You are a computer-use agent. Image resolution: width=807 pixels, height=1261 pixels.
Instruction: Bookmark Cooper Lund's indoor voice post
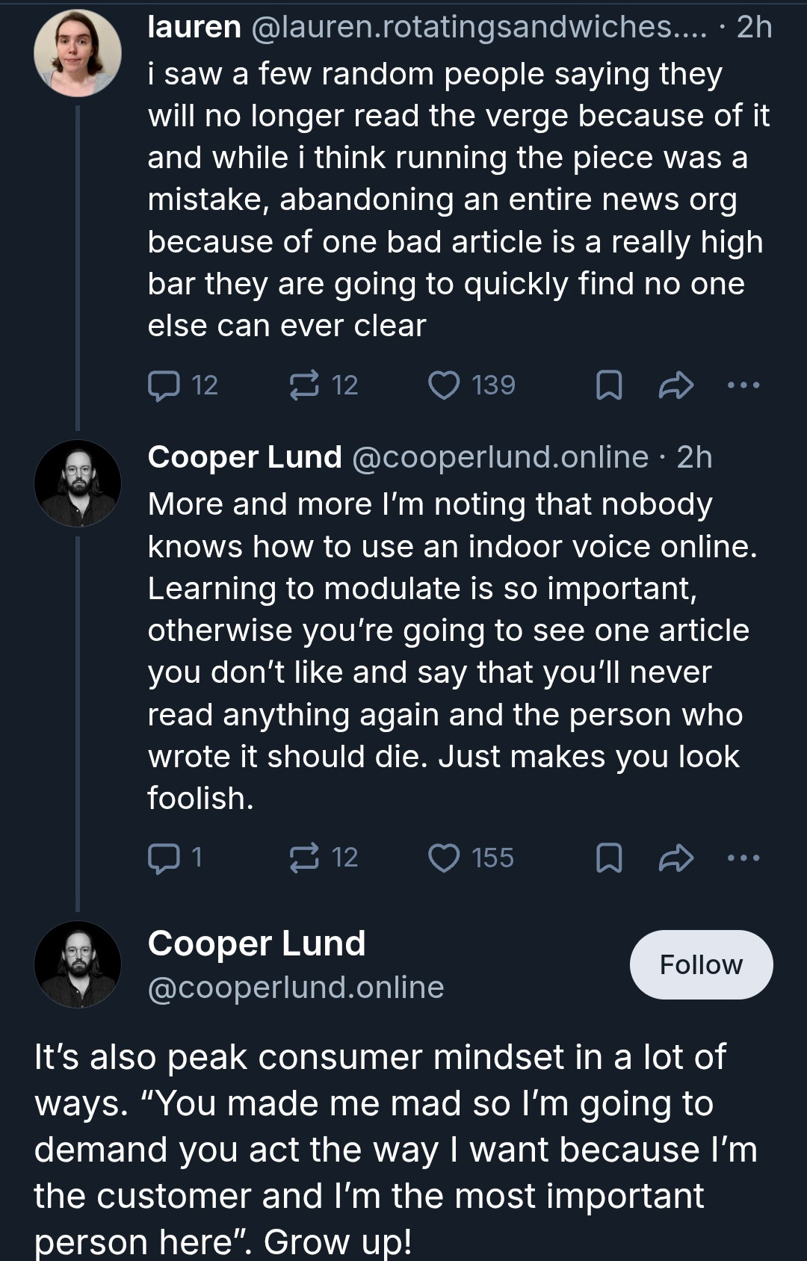click(608, 858)
